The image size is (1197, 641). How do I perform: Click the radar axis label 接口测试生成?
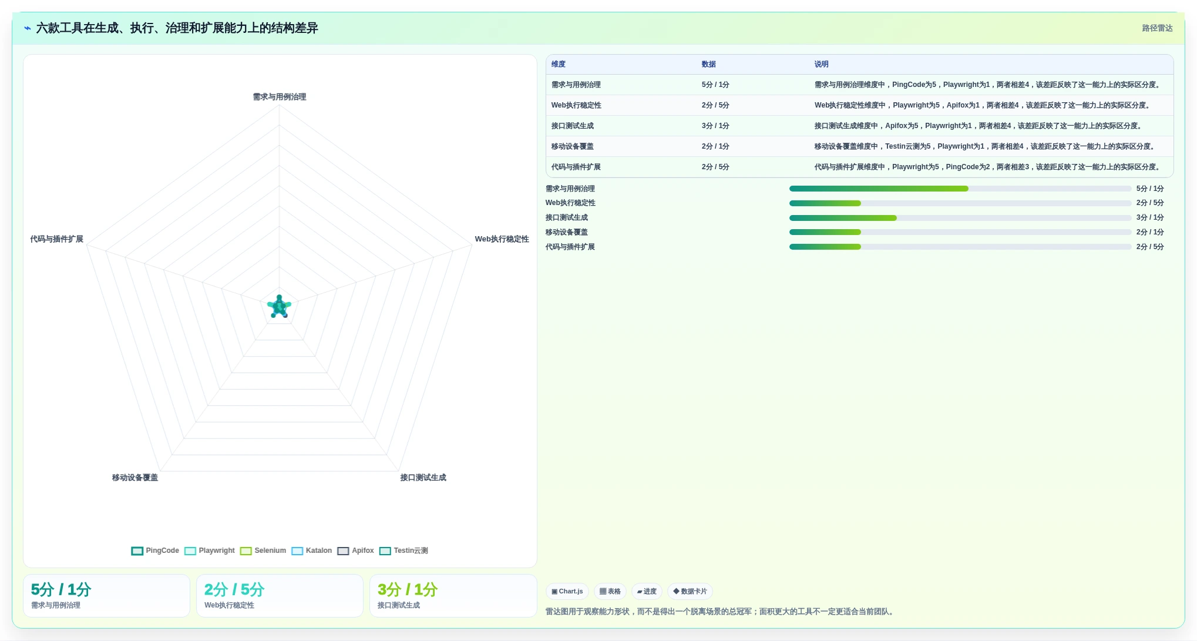pyautogui.click(x=423, y=478)
